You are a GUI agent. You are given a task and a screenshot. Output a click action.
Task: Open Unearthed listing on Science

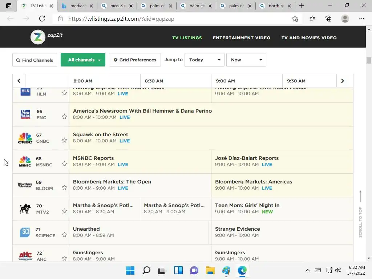[139, 232]
